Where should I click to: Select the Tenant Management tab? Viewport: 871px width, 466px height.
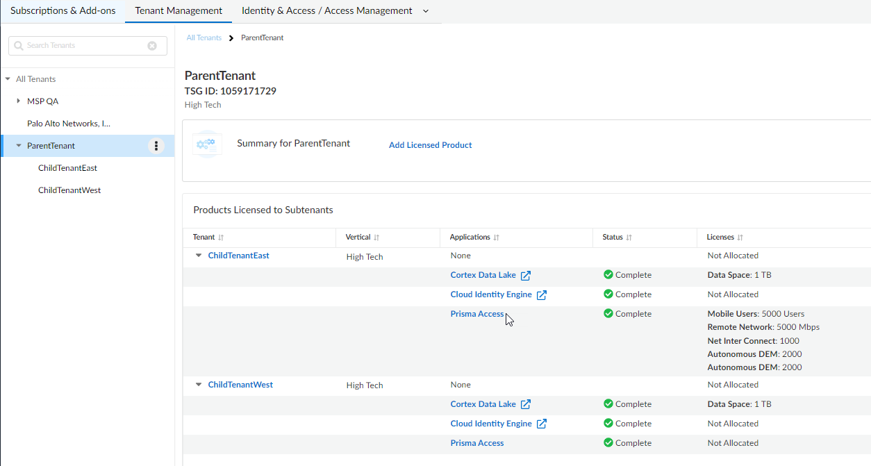(x=179, y=11)
